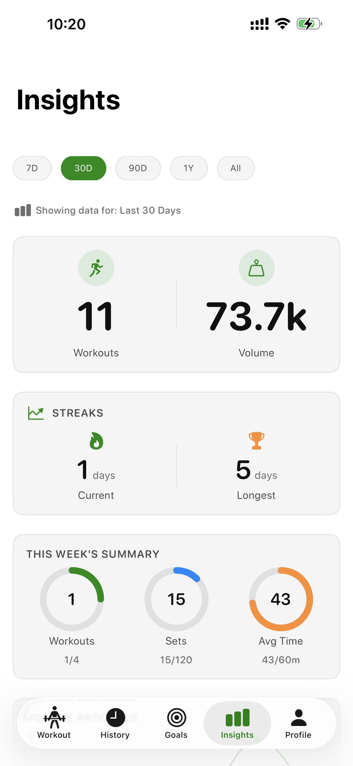Switch to the Goals tab

click(176, 723)
